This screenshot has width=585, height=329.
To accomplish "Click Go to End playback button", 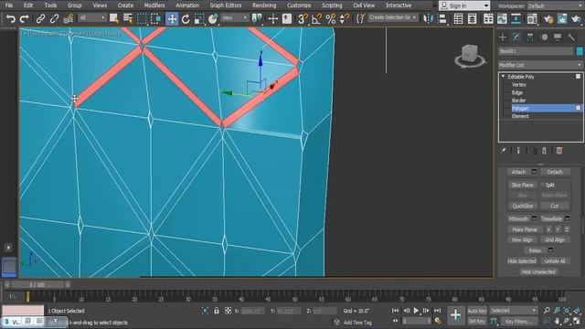I will click(437, 311).
